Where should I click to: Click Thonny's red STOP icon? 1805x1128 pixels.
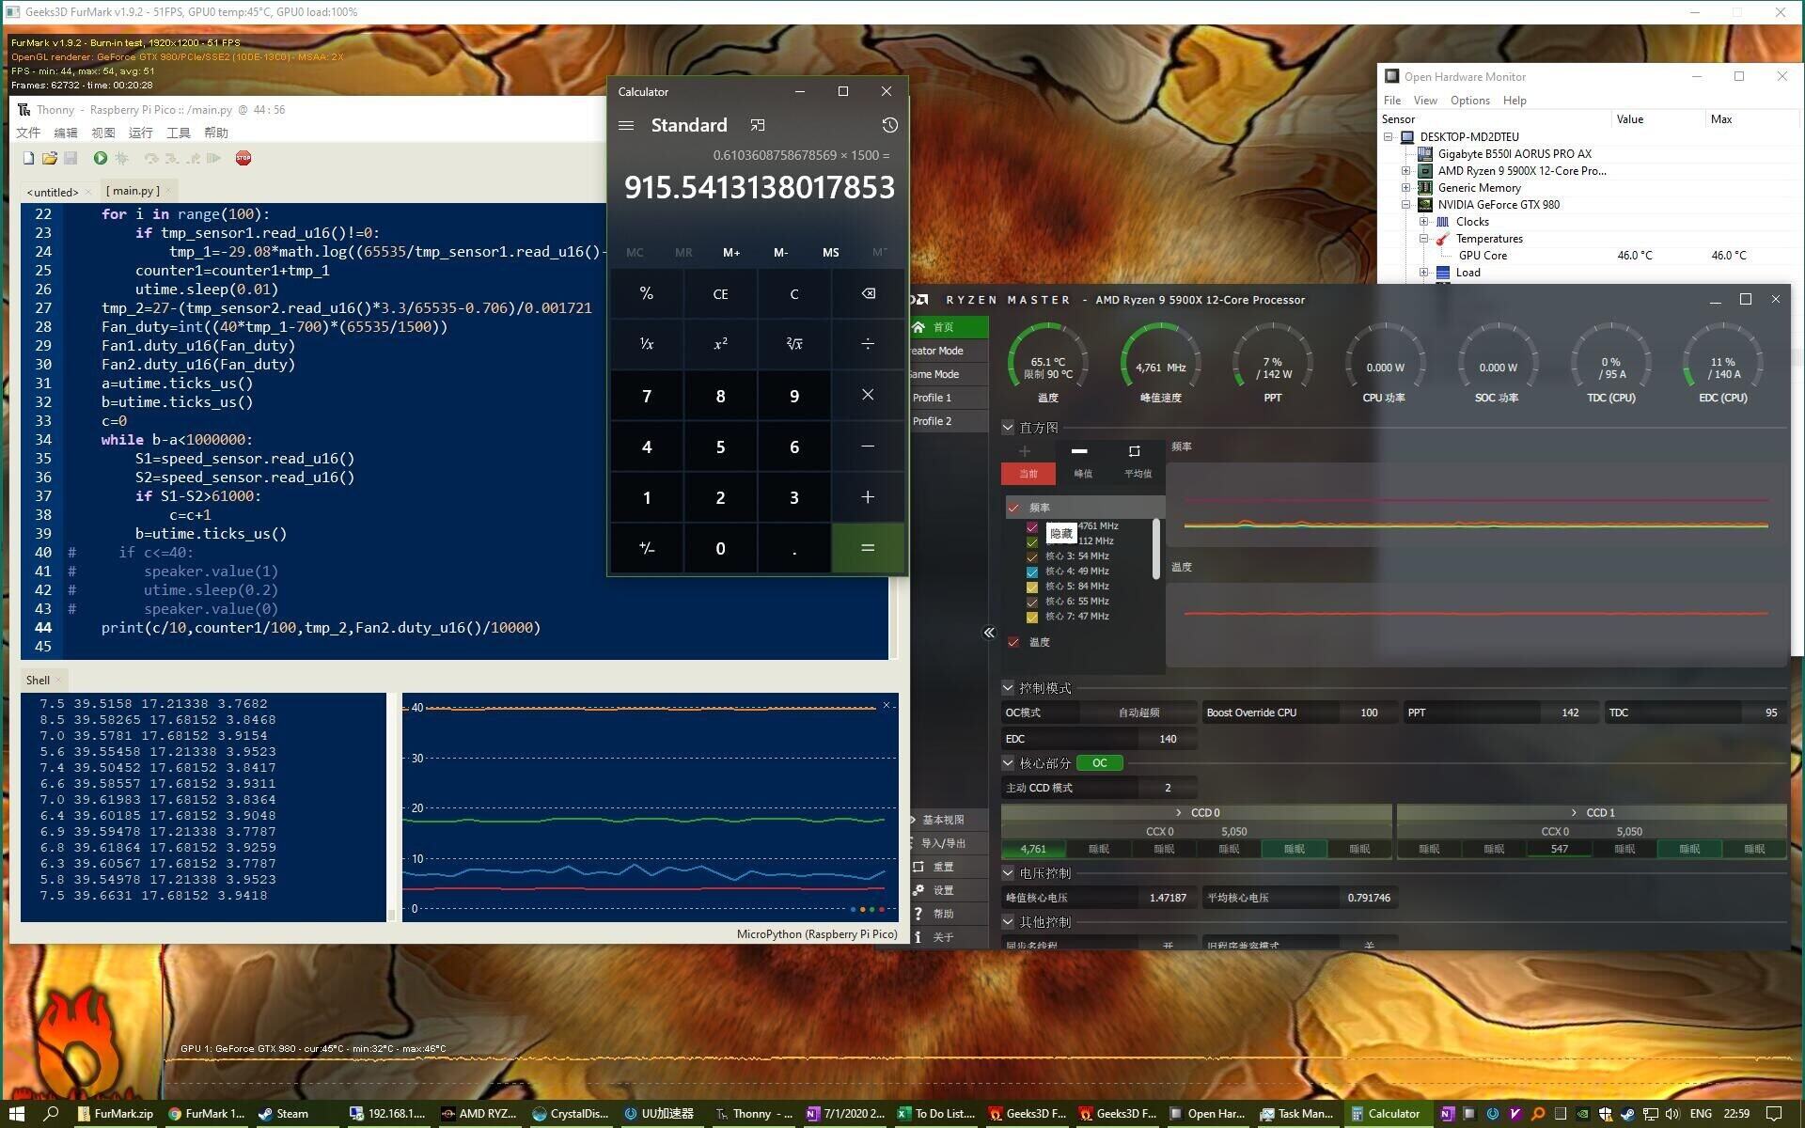[243, 158]
